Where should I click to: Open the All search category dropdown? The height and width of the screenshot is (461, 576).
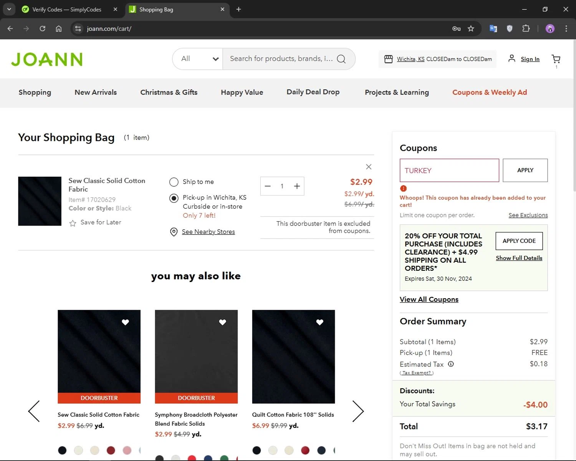(198, 59)
